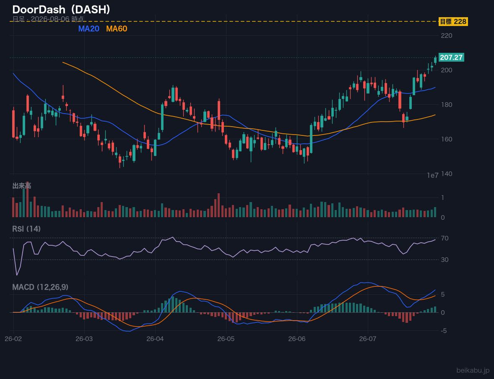Click the 26-06 date axis label
This screenshot has height=379, width=494.
pyautogui.click(x=297, y=339)
